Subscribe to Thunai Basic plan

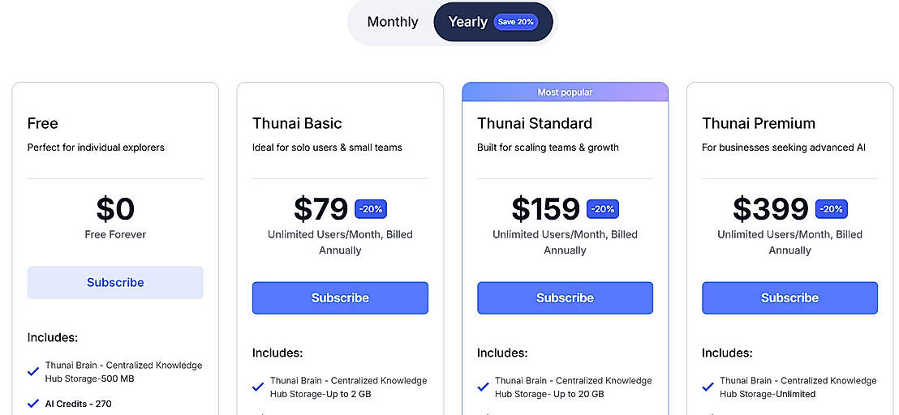(340, 297)
